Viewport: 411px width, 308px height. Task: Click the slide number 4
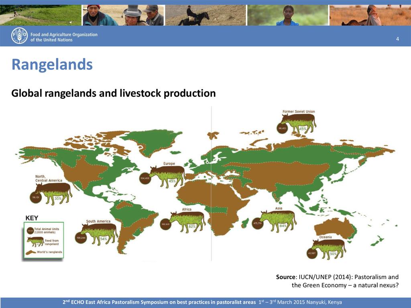(397, 39)
